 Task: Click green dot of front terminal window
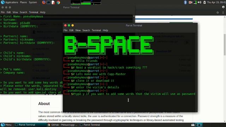click(x=69, y=25)
